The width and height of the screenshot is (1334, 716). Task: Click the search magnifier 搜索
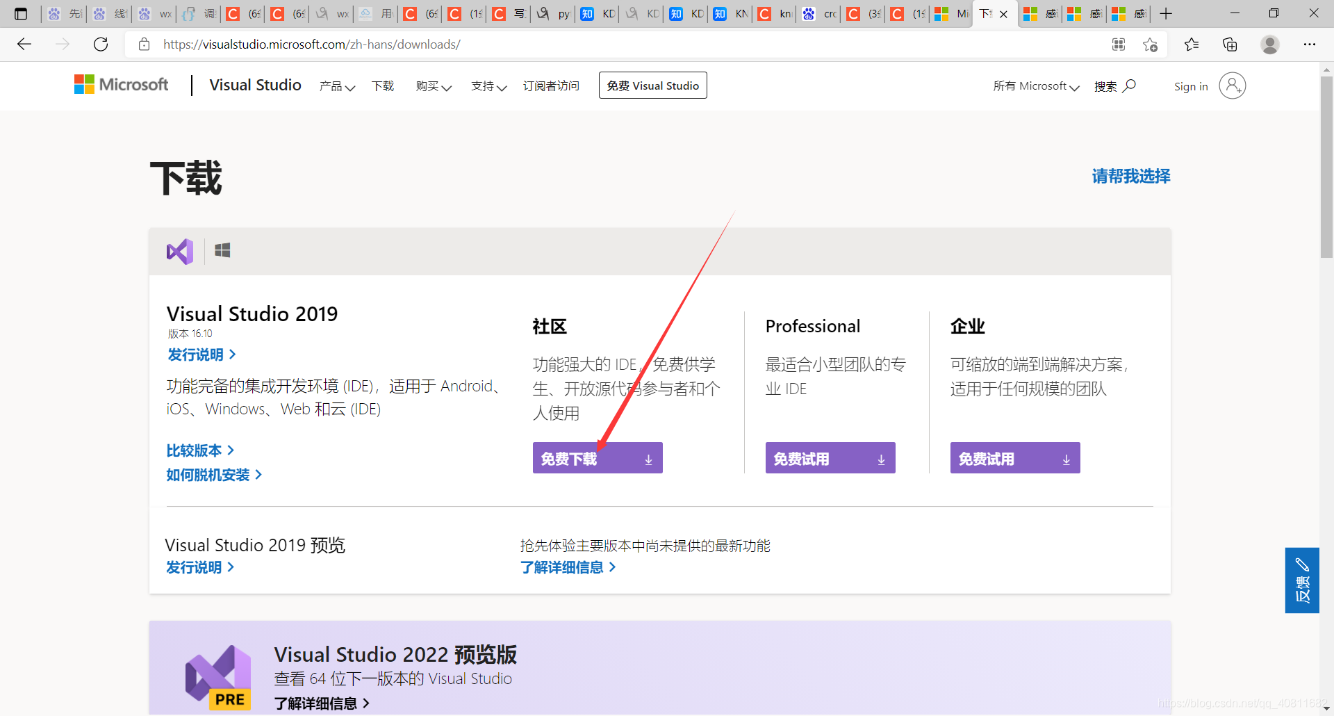(1115, 86)
